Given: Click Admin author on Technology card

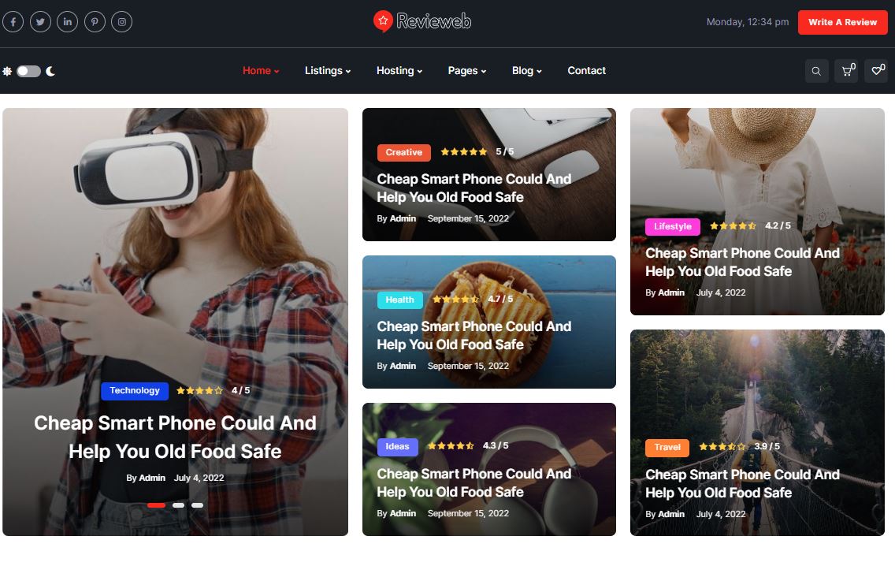Looking at the screenshot, I should point(152,478).
